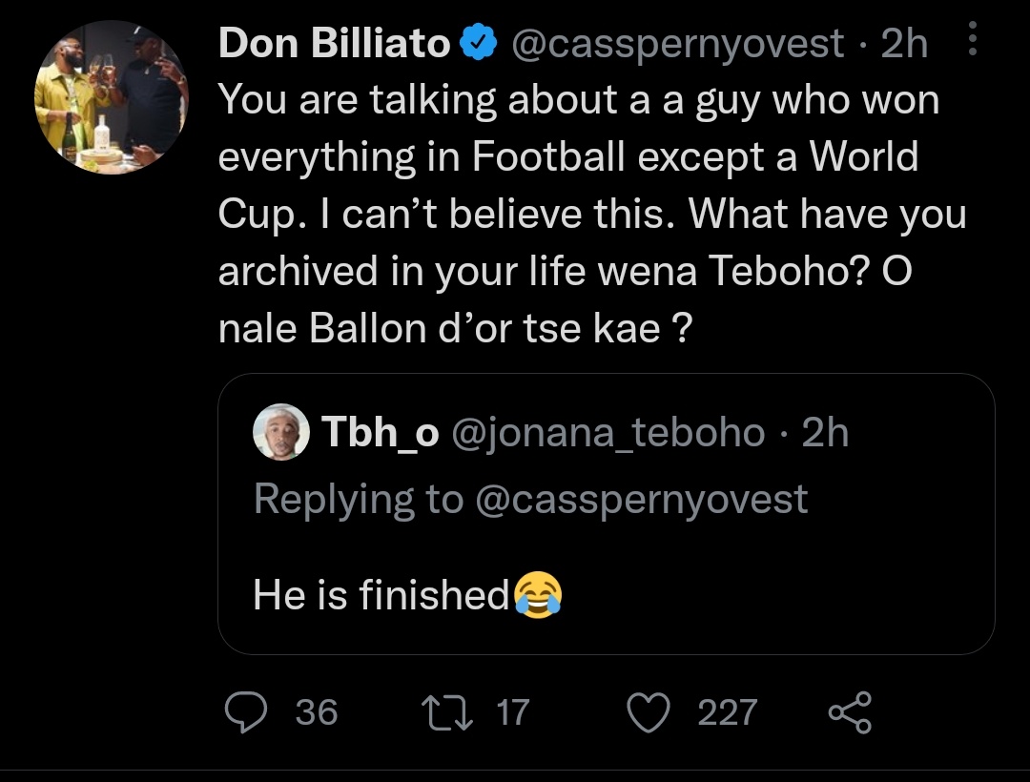This screenshot has width=1030, height=782.
Task: Open Don Billiato's profile picture
Action: tap(111, 97)
